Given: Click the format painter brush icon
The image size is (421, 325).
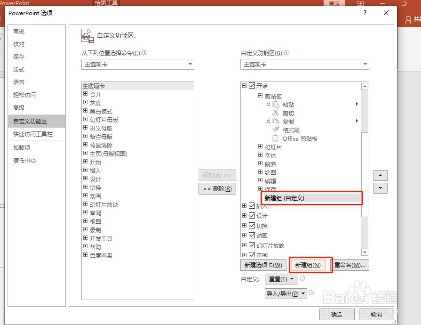Looking at the screenshot, I should 276,130.
